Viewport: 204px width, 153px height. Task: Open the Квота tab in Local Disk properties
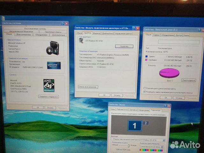[186, 35]
